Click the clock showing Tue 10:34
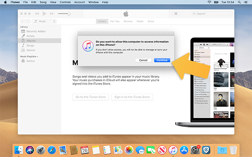This screenshot has height=157, width=252. pos(228,2)
